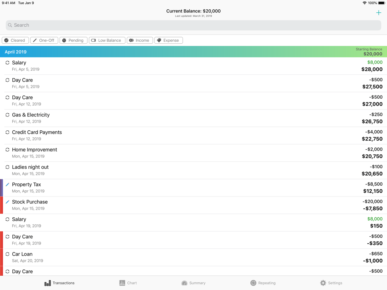Click the $150 running balance

[376, 226]
